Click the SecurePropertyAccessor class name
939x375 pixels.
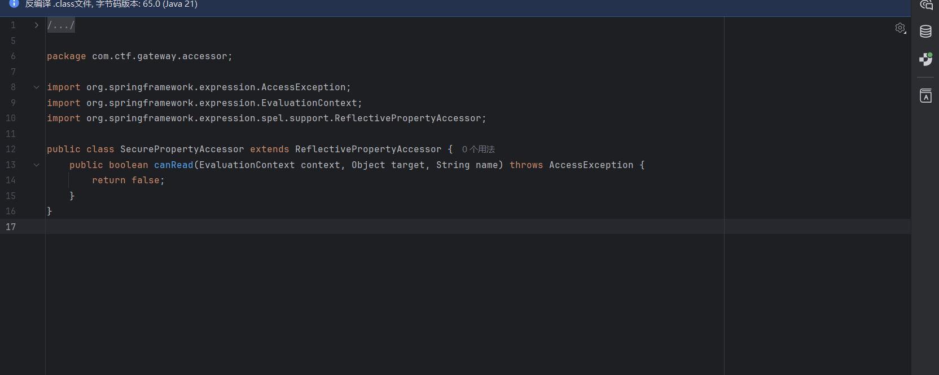point(182,149)
